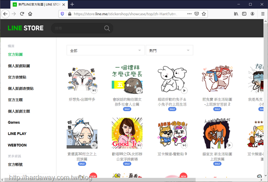Open the 好想兔-出頭呷多 sticker thumbnail
This screenshot has width=268, height=182.
82,79
